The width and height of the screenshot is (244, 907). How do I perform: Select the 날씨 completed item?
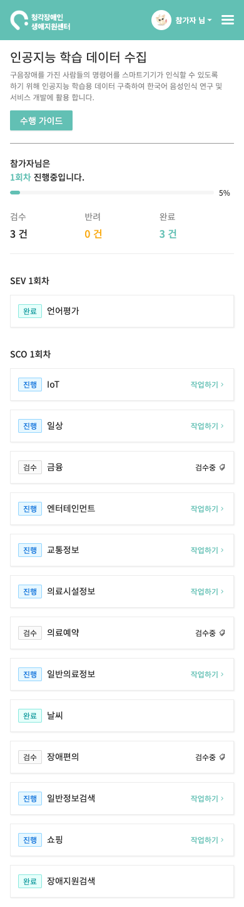[122, 716]
